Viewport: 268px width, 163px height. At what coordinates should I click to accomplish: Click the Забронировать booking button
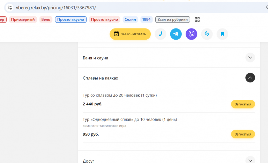click(130, 34)
